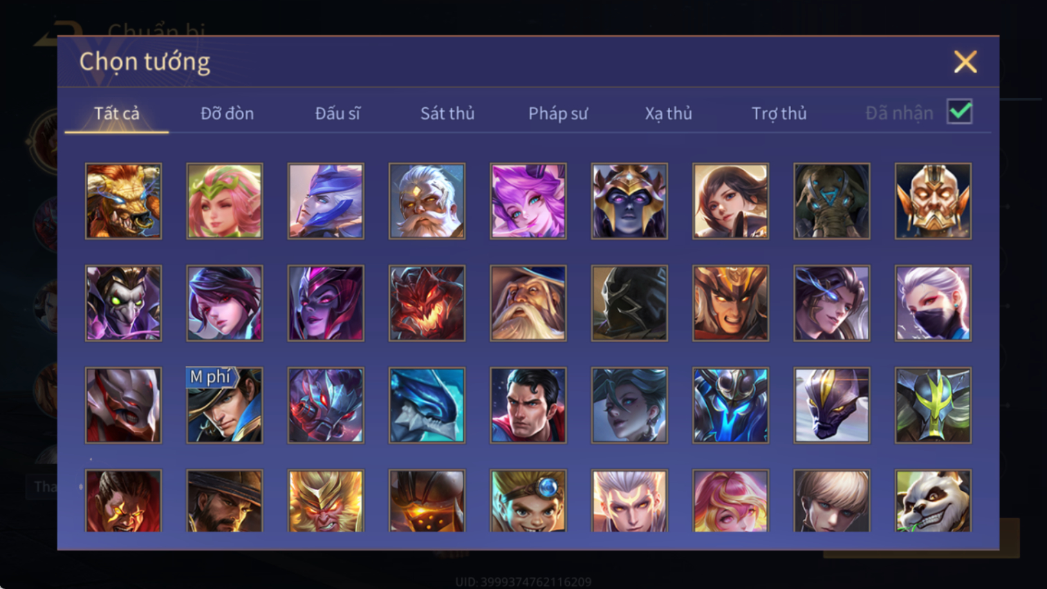Select the old wizard with white beard
This screenshot has height=589, width=1047.
(x=528, y=303)
